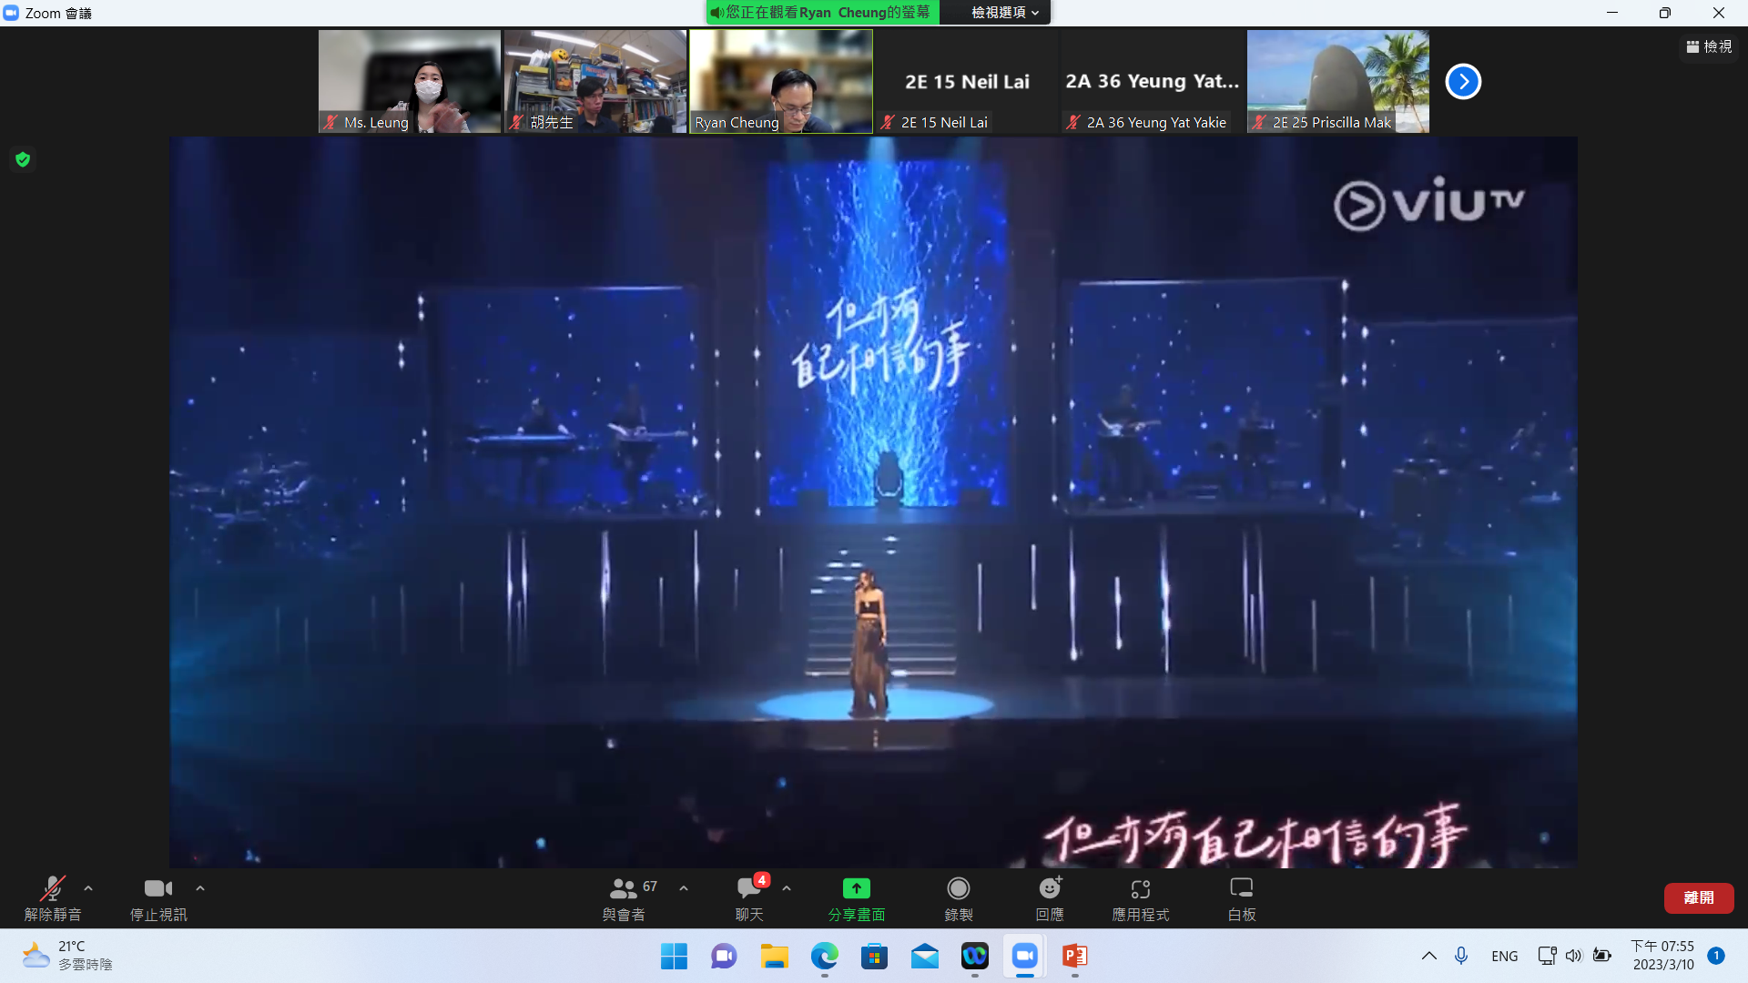Open the Chat (聊天) icon
Screen dimensions: 1748x983
749,888
